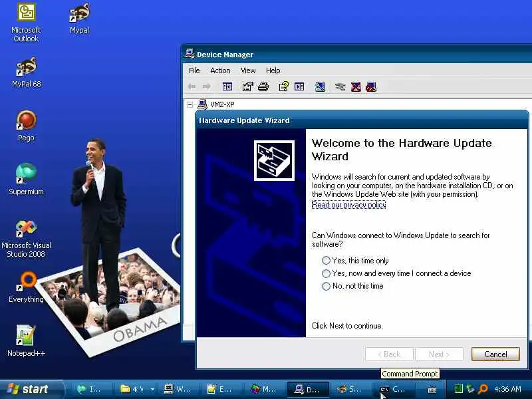Image resolution: width=532 pixels, height=399 pixels.
Task: Select the Mypal desktop shortcut
Action: click(79, 19)
